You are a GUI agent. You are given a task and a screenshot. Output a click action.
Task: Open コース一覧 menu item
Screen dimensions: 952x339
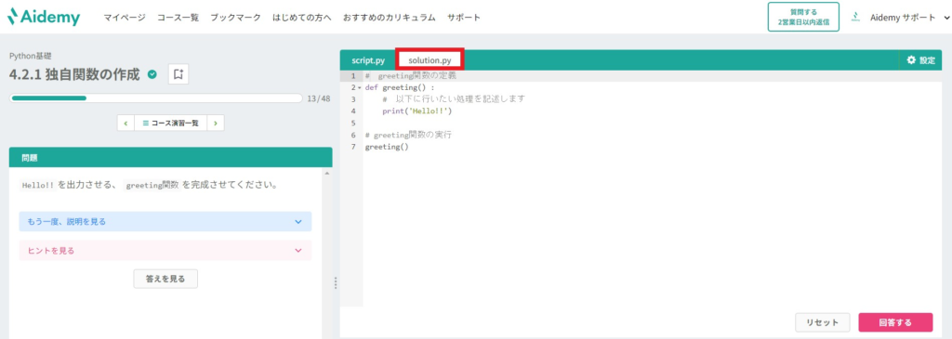178,18
